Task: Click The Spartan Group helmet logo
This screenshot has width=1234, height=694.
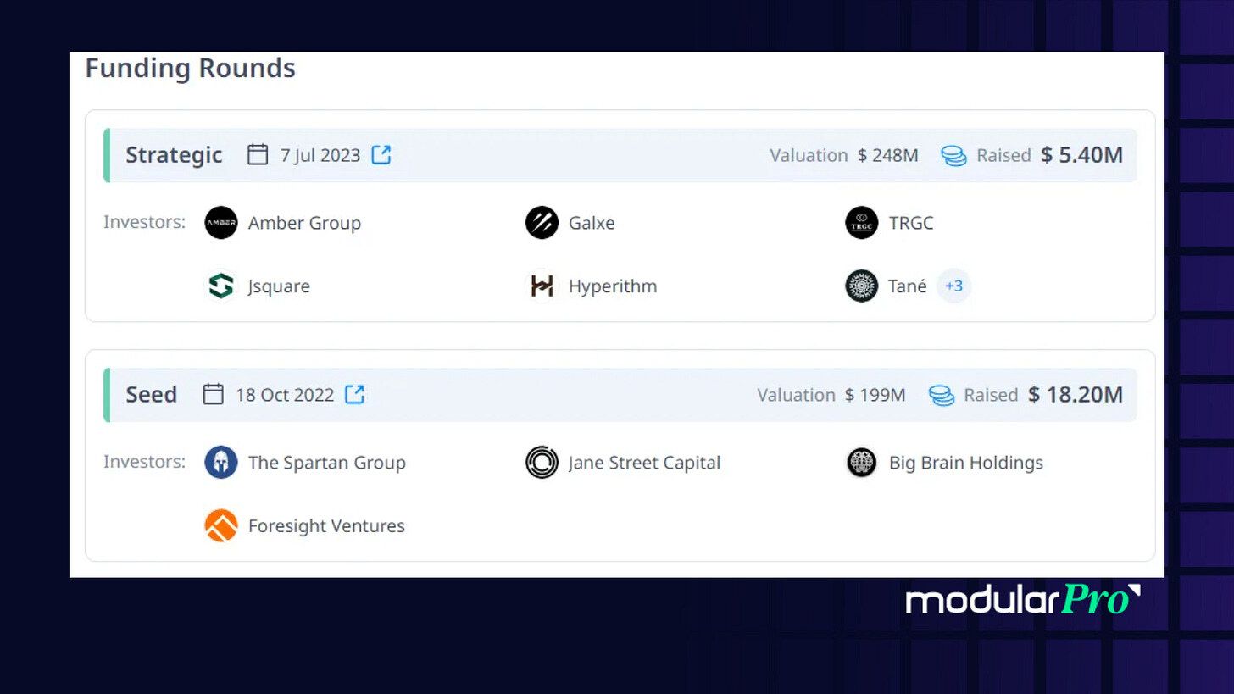Action: pyautogui.click(x=221, y=463)
